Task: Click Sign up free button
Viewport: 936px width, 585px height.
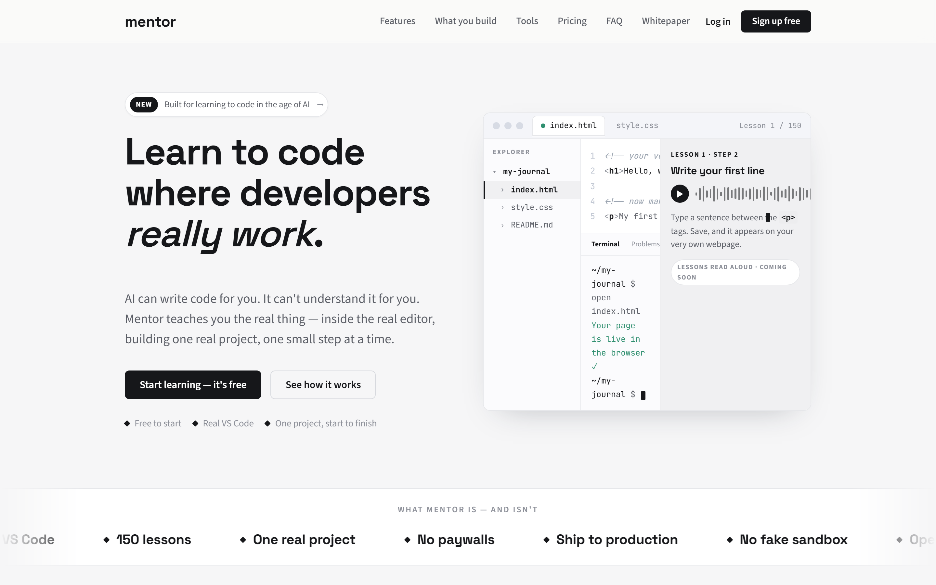Action: tap(775, 21)
